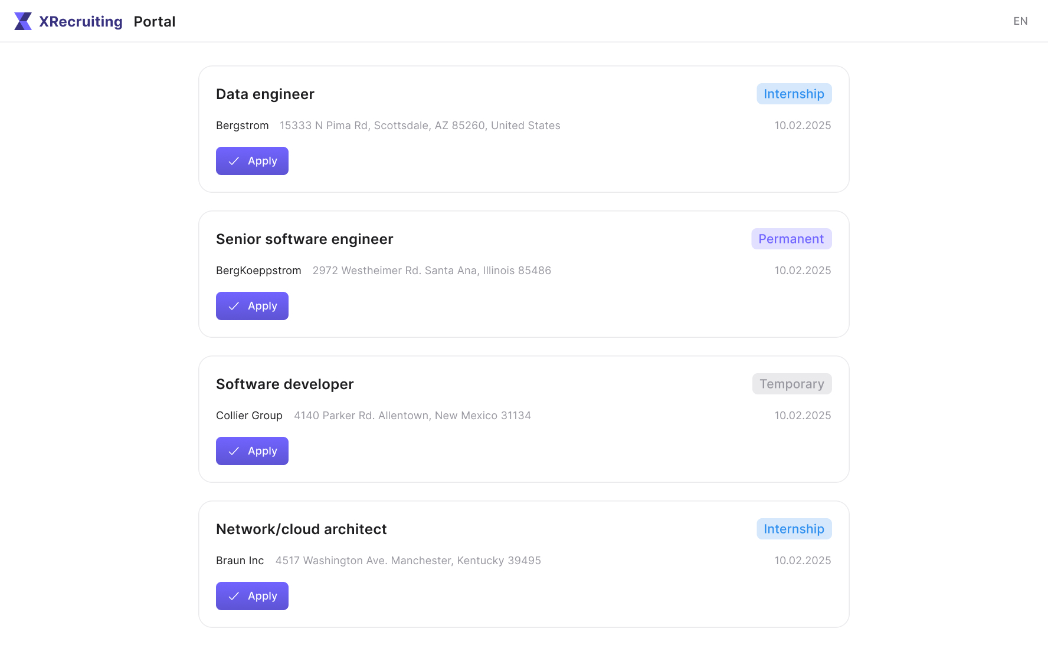Click the Internship badge on Data engineer
The image size is (1048, 665).
(x=794, y=94)
